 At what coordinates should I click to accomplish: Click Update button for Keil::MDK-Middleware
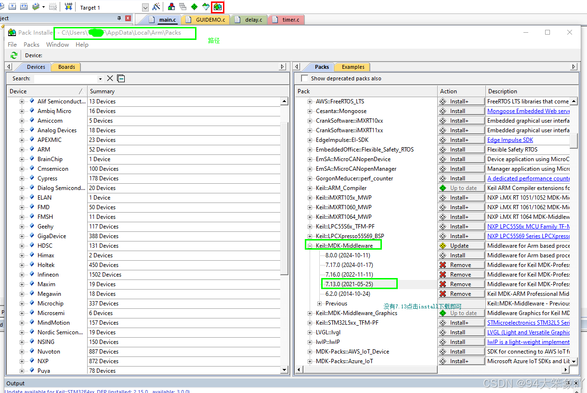[x=461, y=246]
